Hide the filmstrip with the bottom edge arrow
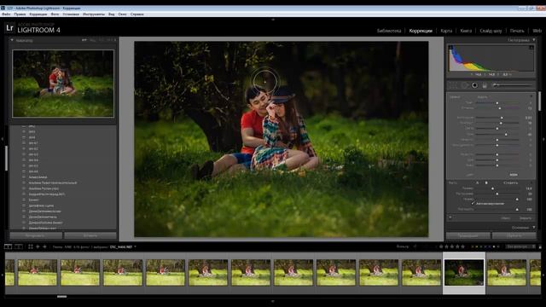Image resolution: width=546 pixels, height=307 pixels. pos(273,301)
